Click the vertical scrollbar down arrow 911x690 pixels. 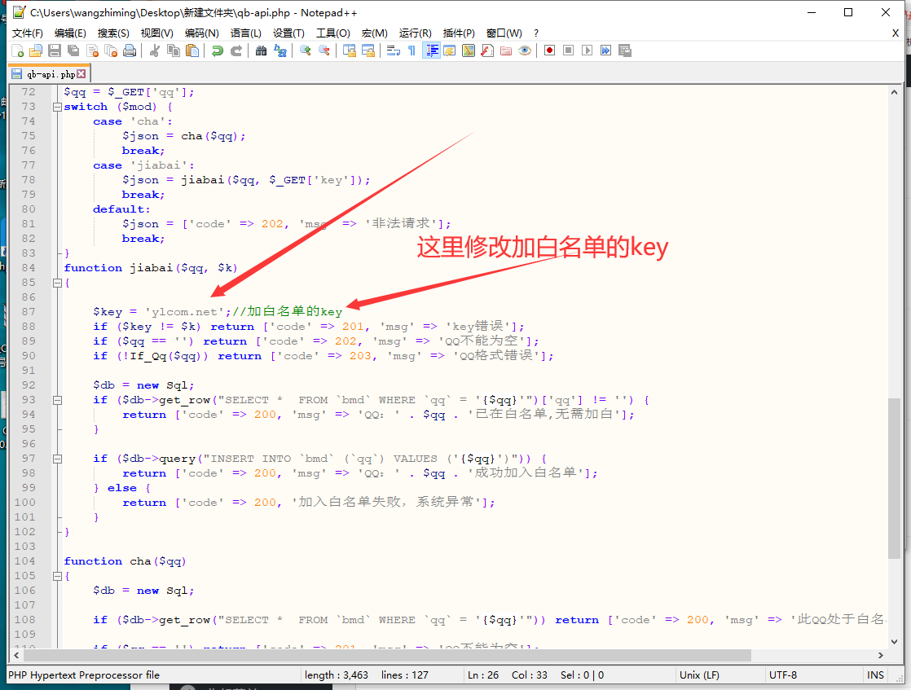pos(894,642)
